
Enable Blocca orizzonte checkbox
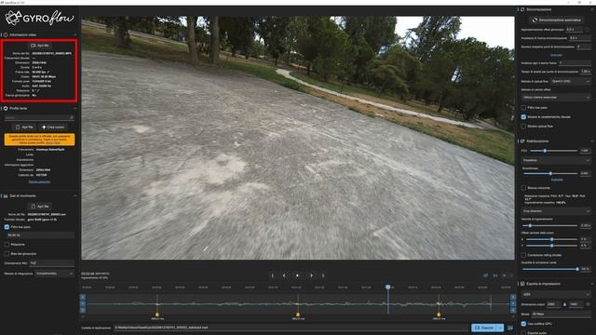(523, 188)
